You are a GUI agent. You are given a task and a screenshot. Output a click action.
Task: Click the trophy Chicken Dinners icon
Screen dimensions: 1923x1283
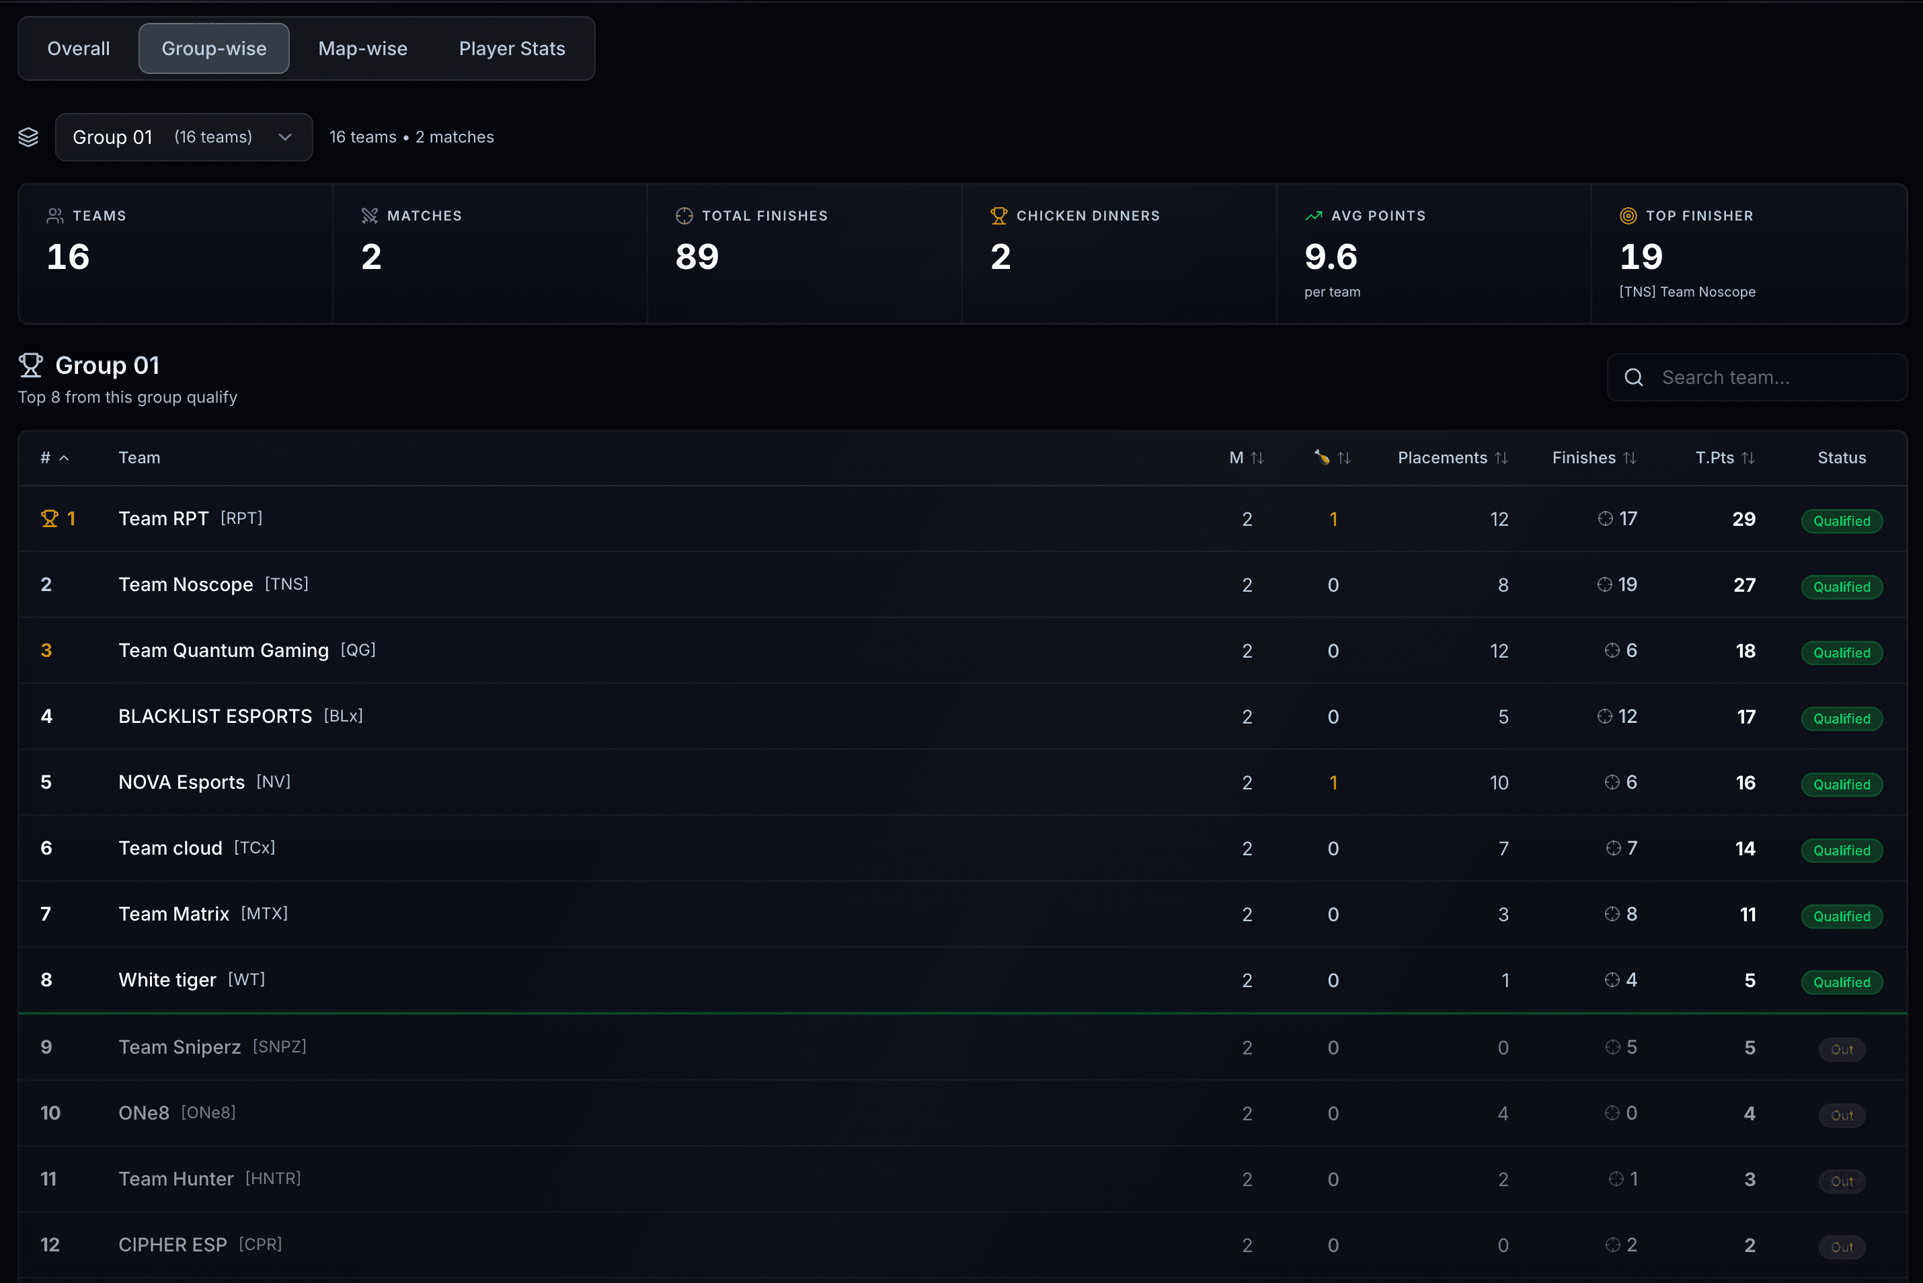998,215
